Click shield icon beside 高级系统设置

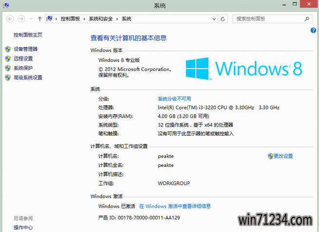click(x=8, y=78)
